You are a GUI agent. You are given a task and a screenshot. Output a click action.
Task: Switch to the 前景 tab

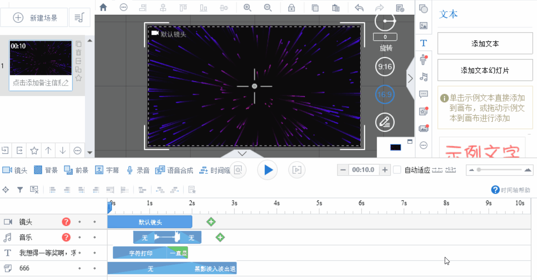(x=76, y=170)
